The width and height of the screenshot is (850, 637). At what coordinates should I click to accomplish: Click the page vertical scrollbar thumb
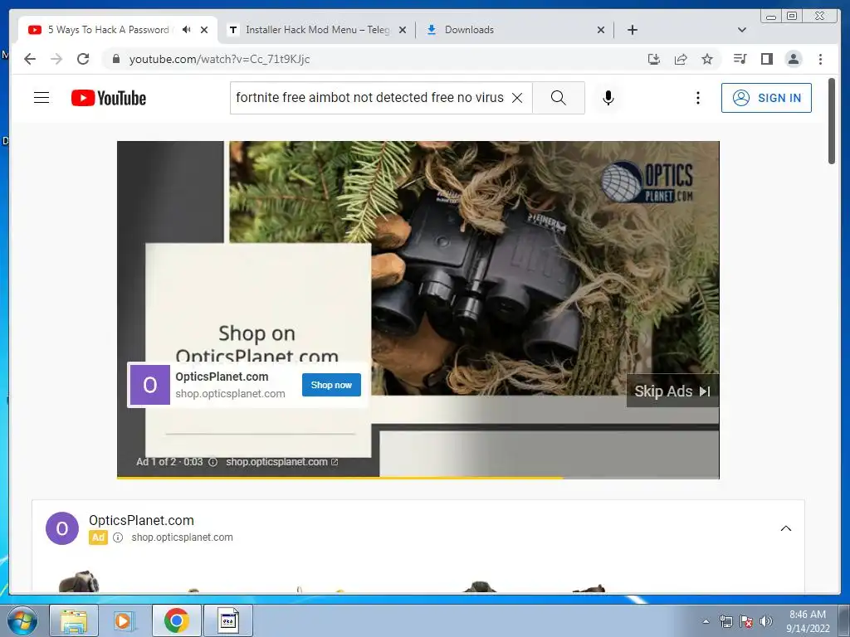(x=832, y=121)
